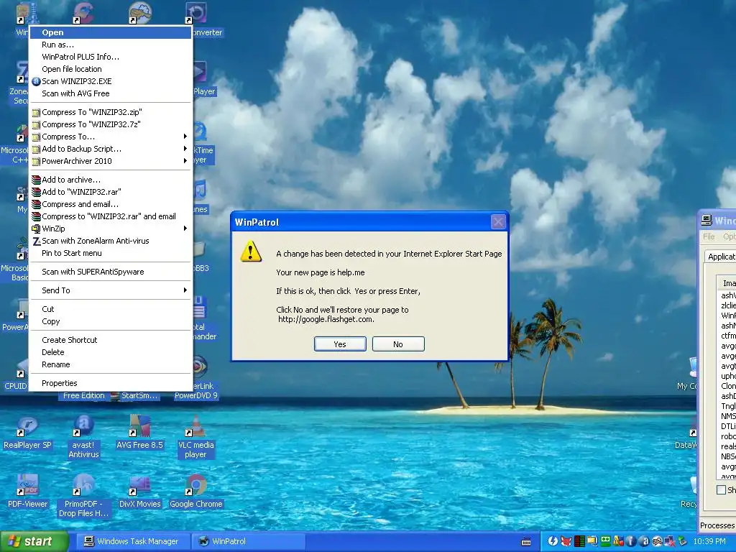Select PDF-Viewer desktop icon
The width and height of the screenshot is (736, 552).
[x=28, y=491]
